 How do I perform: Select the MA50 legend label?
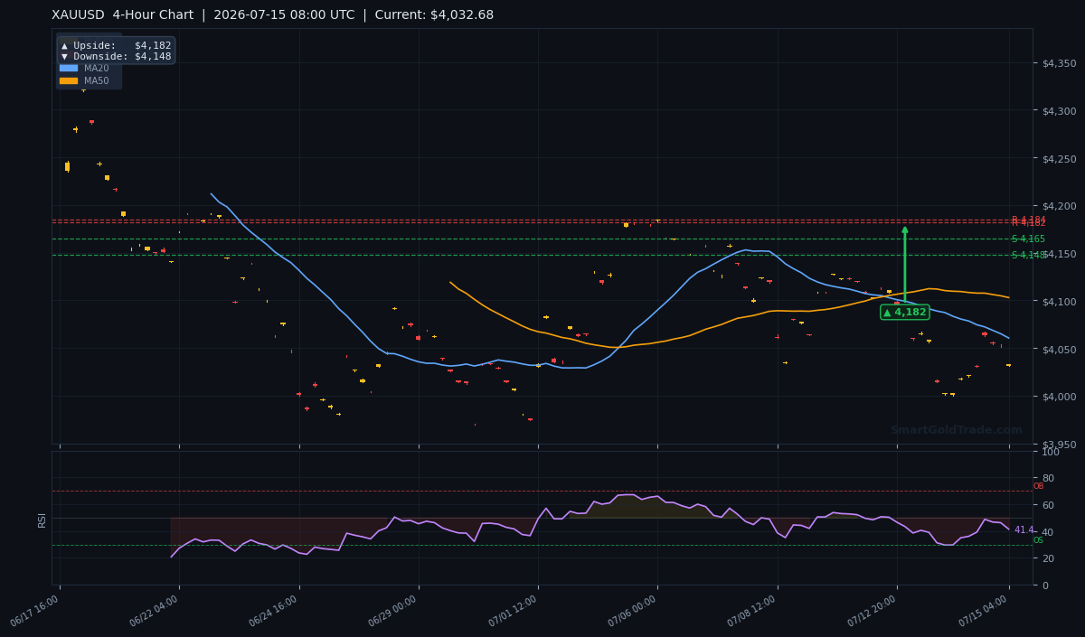tap(97, 80)
